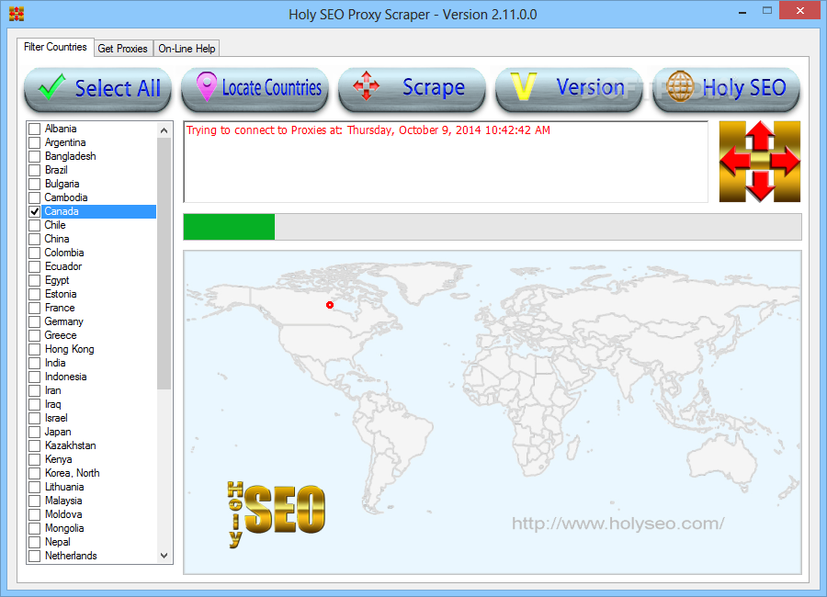Select Ecuador in the country list
The image size is (827, 597).
(63, 266)
